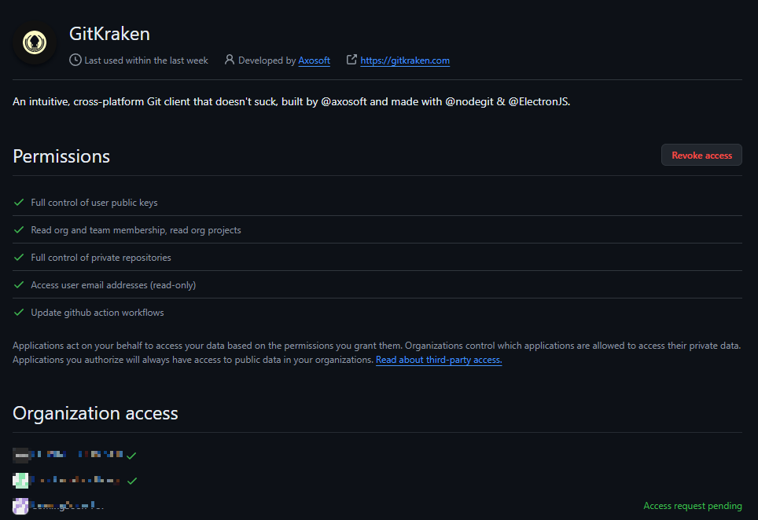Click the app description starting 'An intuitive, cross-platform'
This screenshot has width=758, height=520.
(x=292, y=102)
